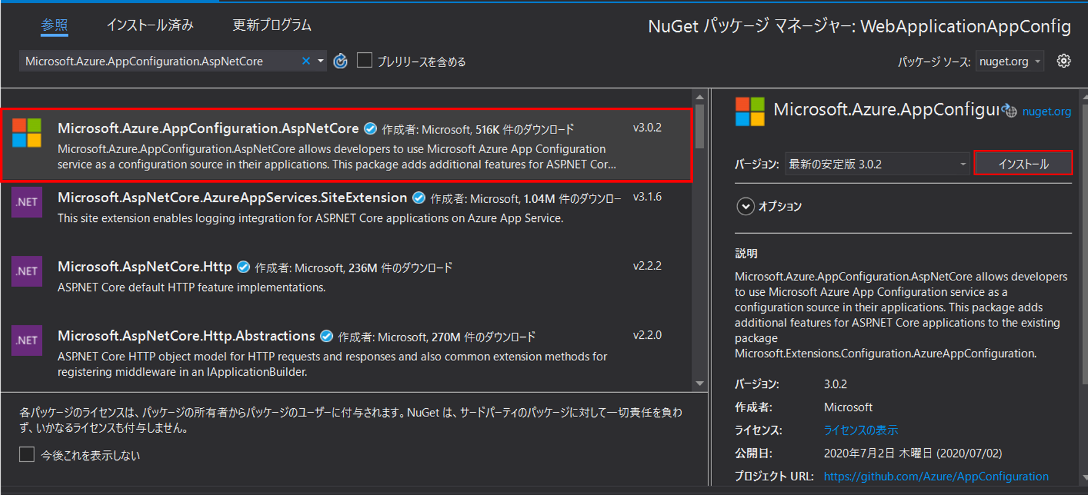Click the インストール button

click(1023, 164)
